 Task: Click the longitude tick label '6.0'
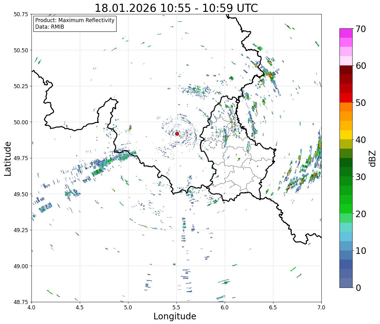pyautogui.click(x=225, y=307)
